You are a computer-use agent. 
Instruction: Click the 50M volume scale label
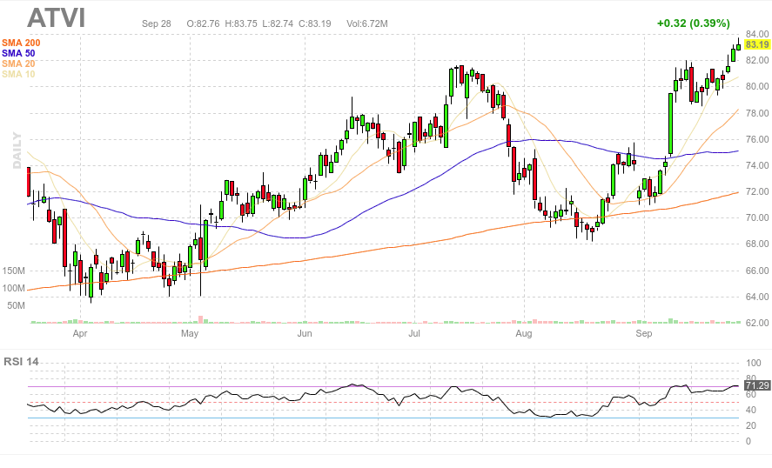pos(16,305)
